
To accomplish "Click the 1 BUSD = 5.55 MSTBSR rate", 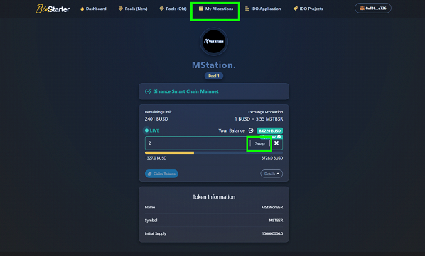I will click(259, 119).
